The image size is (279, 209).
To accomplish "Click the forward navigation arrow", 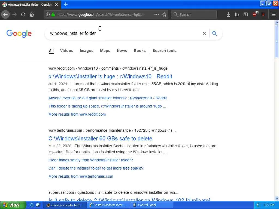I will [x=14, y=14].
